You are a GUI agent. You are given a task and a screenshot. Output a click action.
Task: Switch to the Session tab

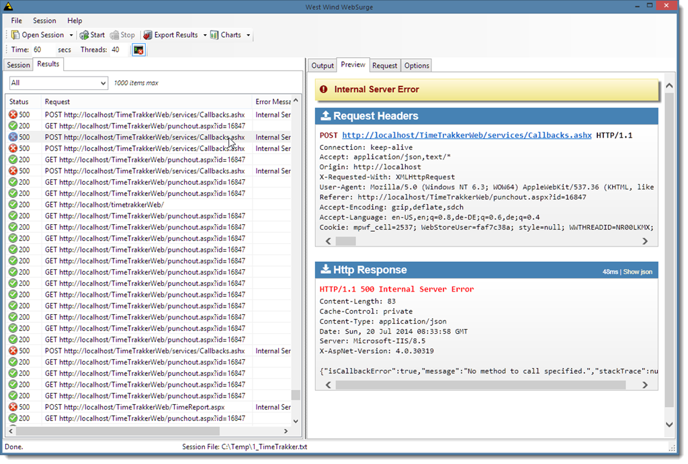(x=18, y=65)
